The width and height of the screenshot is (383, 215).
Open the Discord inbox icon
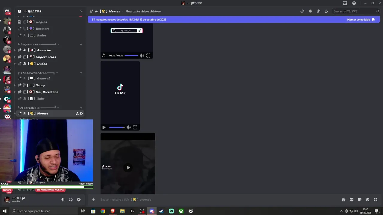point(345,3)
